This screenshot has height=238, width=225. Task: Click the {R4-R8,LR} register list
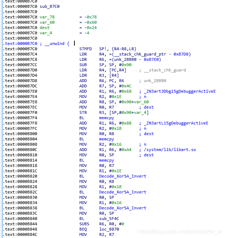point(124,49)
